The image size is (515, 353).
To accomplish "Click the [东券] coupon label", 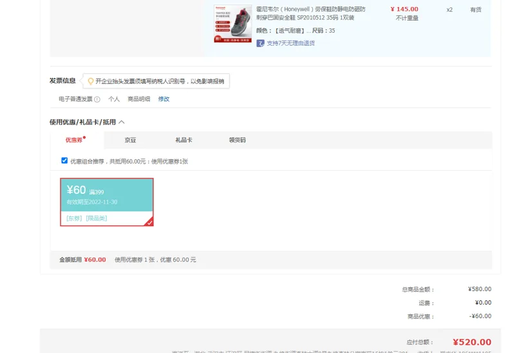I will tap(74, 218).
